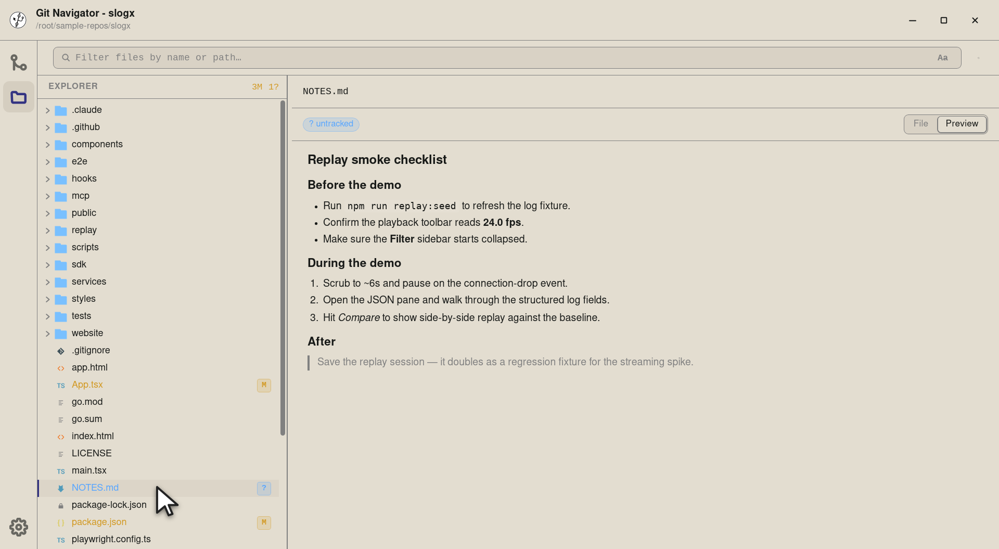Image resolution: width=999 pixels, height=549 pixels.
Task: Open go.sum file
Action: (x=87, y=419)
